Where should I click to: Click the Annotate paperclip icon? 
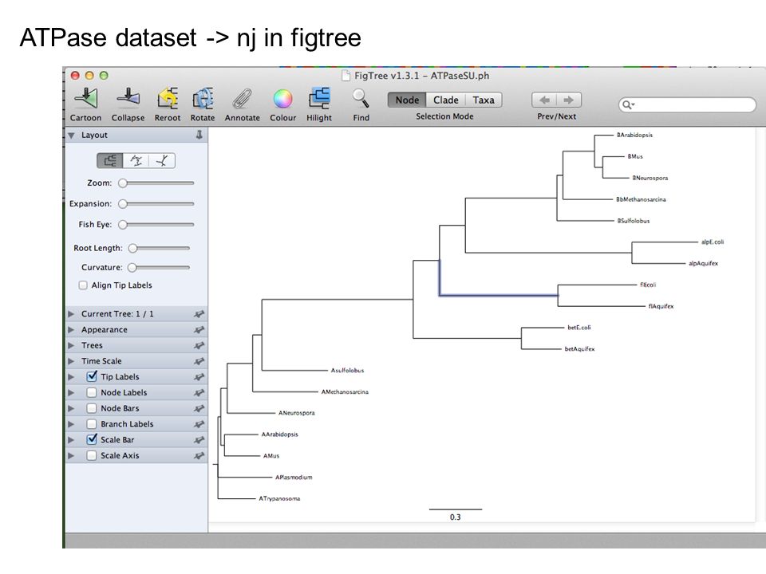point(242,99)
